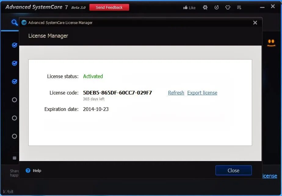The image size is (282, 196).
Task: Click the Refresh link
Action: (176, 93)
